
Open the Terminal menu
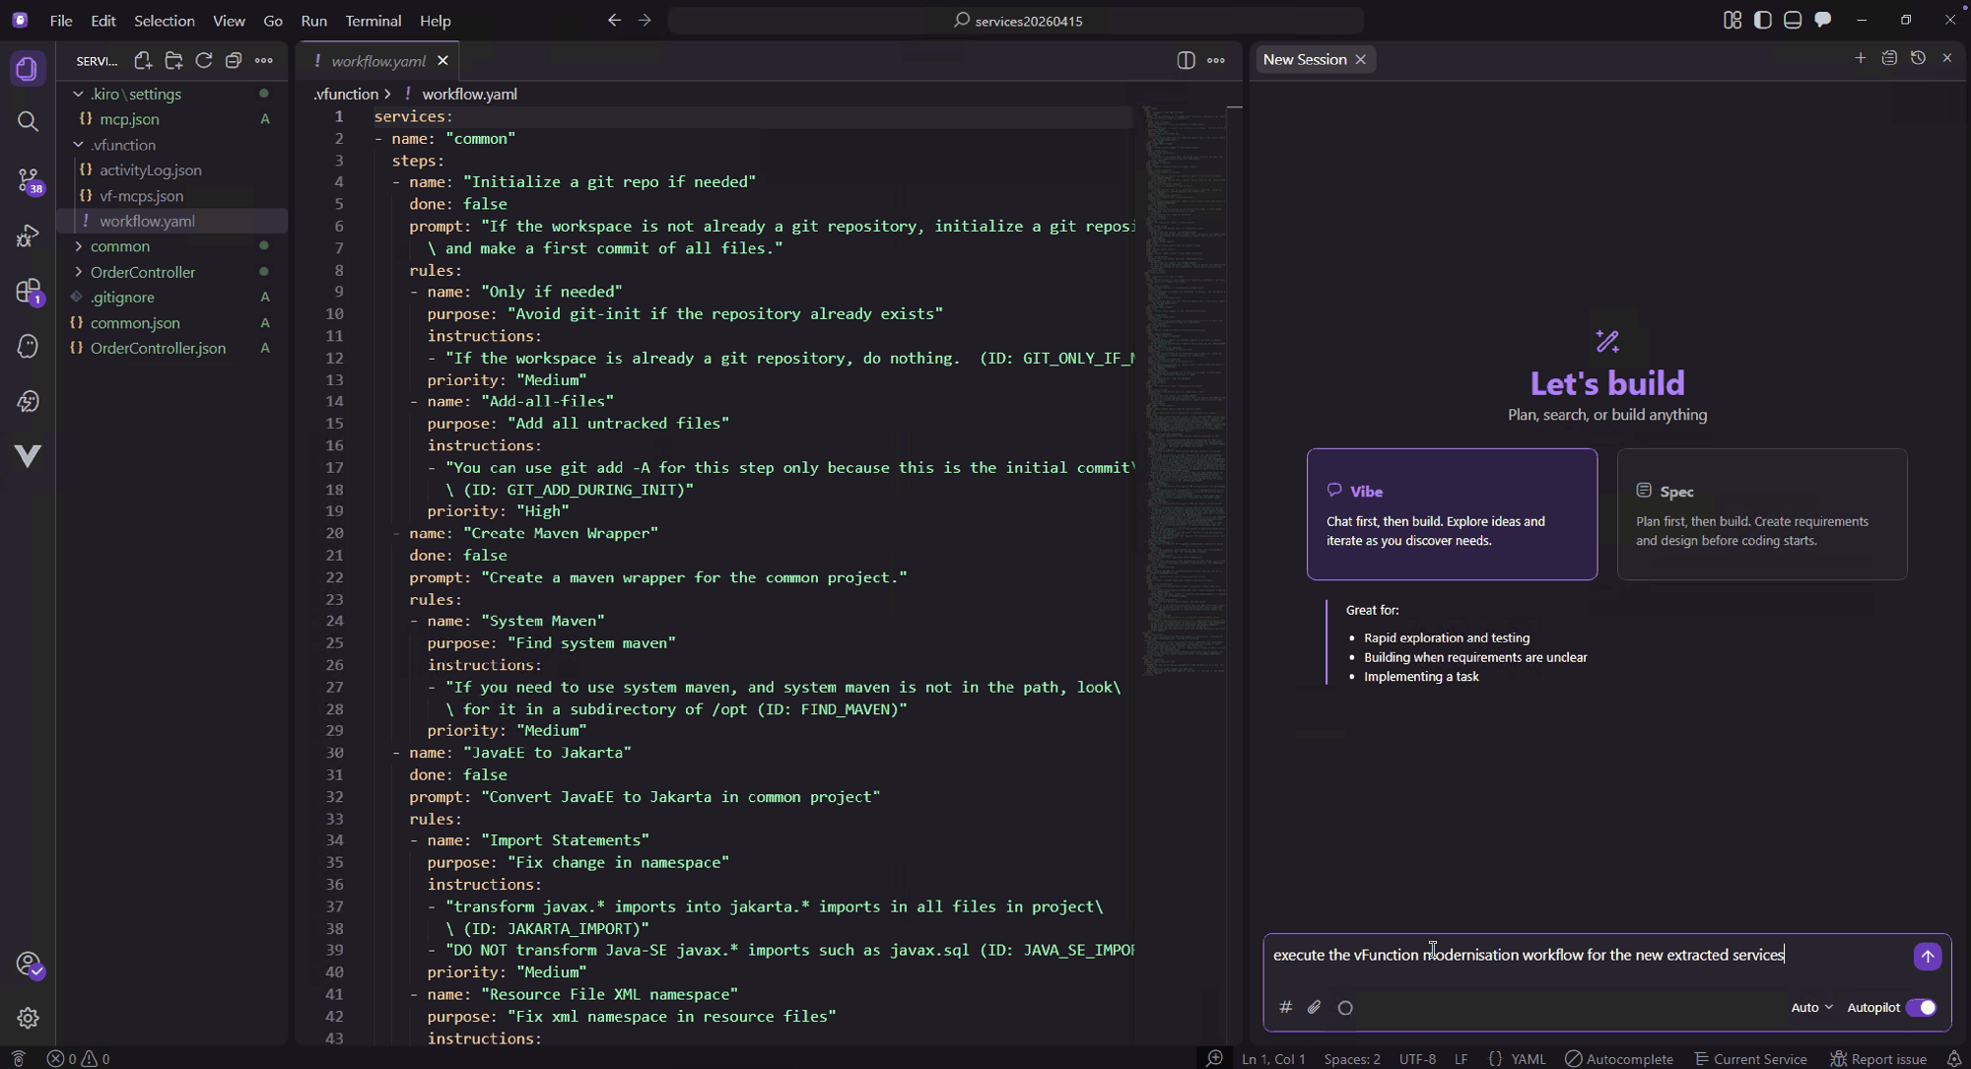[373, 20]
